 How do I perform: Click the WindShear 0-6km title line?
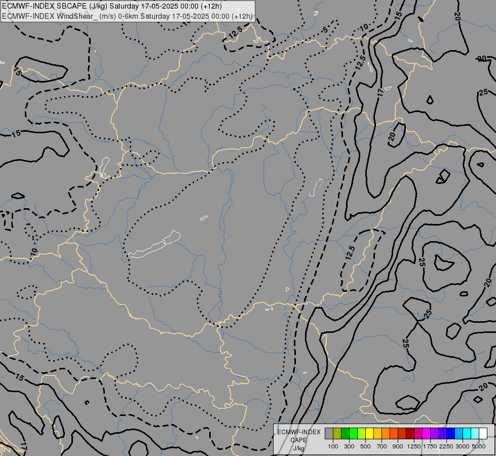(128, 16)
